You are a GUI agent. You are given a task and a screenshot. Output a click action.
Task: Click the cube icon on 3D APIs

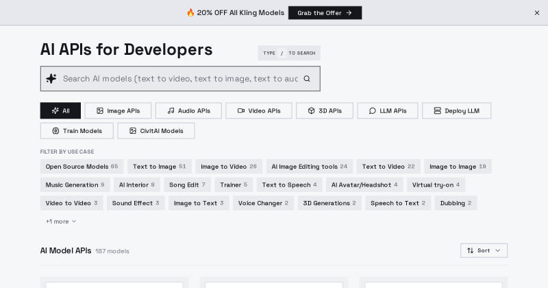(x=312, y=110)
